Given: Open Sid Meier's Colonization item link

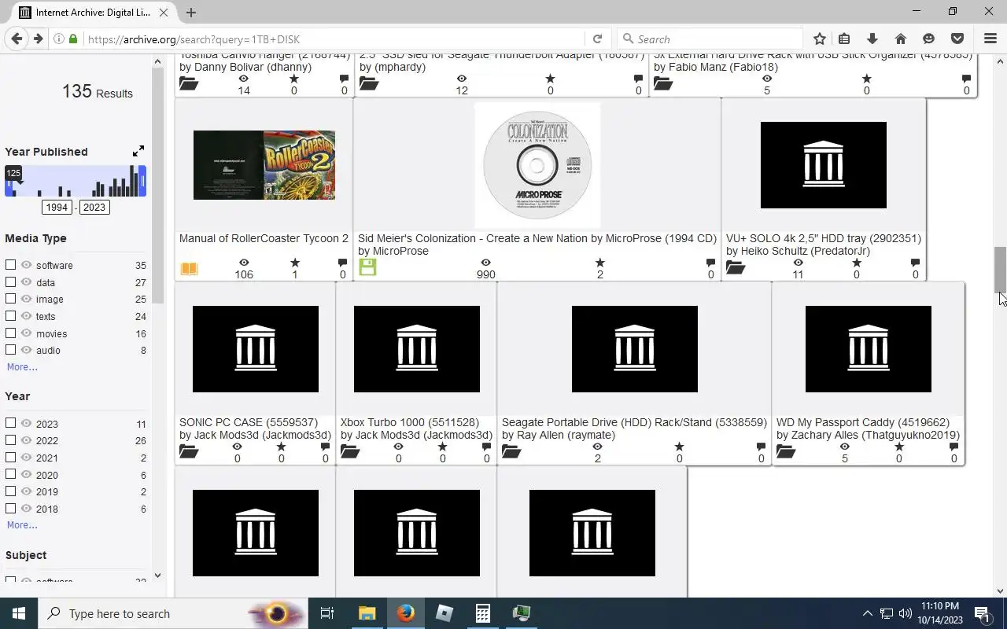Looking at the screenshot, I should (537, 238).
